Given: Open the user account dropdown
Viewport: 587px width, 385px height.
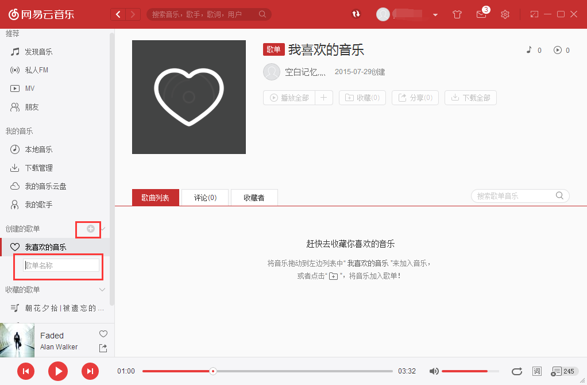Looking at the screenshot, I should click(435, 14).
